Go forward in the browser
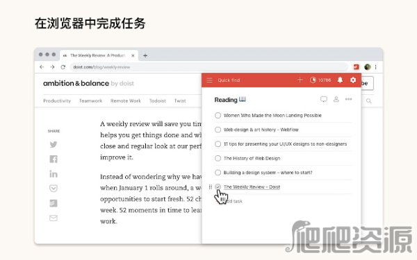This screenshot has width=417, height=260. [52, 67]
